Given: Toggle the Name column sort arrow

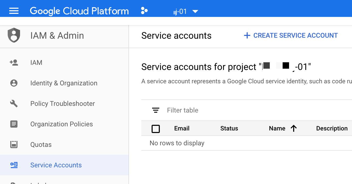Looking at the screenshot, I should click(294, 128).
